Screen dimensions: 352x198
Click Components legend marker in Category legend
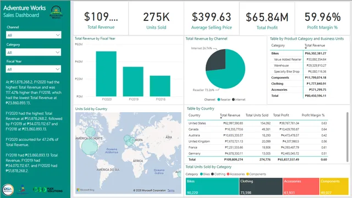[248, 174]
